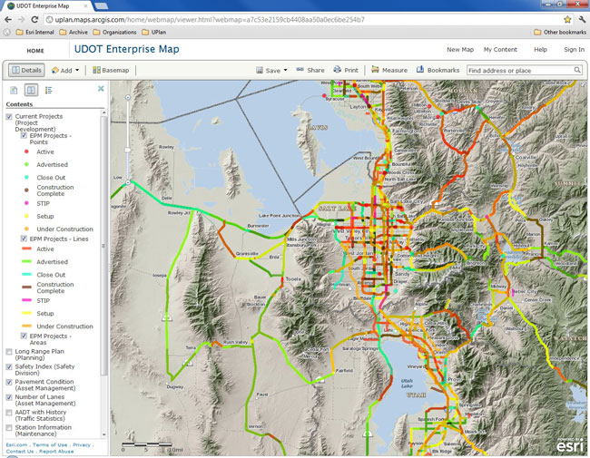Image resolution: width=590 pixels, height=458 pixels.
Task: Open the Report Abuse link
Action: (56, 452)
